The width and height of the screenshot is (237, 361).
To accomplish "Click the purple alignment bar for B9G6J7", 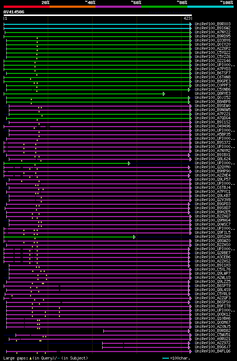I will 146,347.
